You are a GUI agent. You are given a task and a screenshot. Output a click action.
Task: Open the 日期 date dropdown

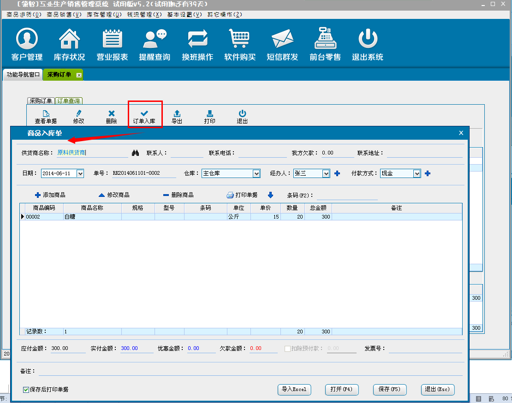click(x=80, y=173)
